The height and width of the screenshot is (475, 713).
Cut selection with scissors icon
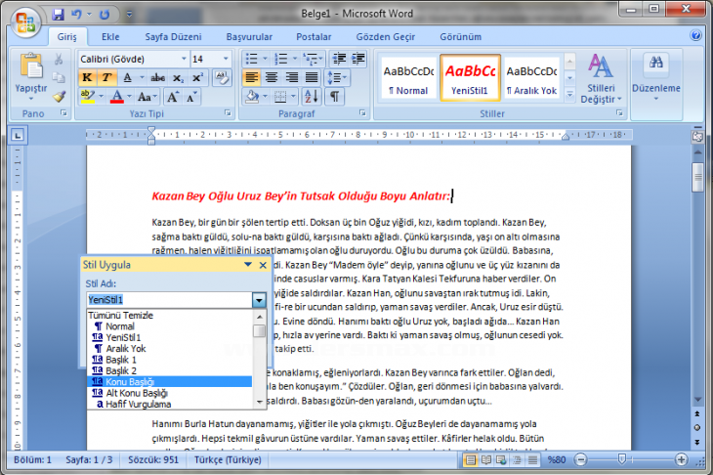pos(59,60)
